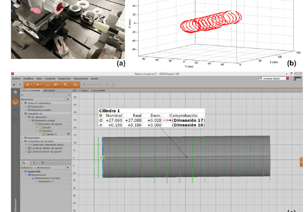The width and height of the screenshot is (306, 212).
Task: Collapse the Sin alineación tree node
Action: [x=26, y=117]
